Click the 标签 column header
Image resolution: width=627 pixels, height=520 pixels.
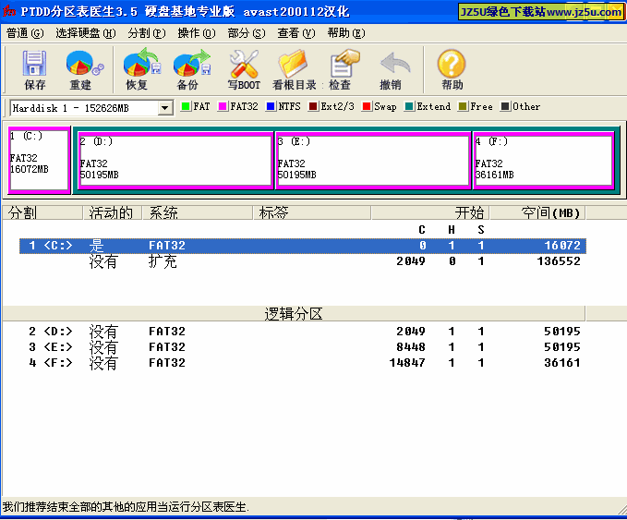tap(312, 212)
